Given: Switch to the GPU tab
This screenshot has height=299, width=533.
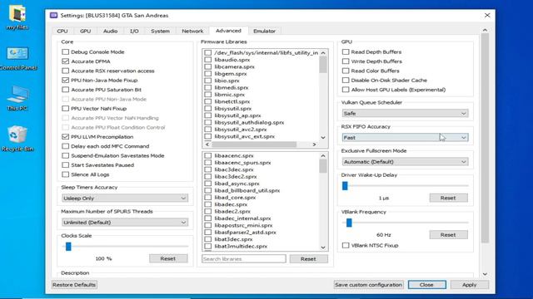Looking at the screenshot, I should (x=85, y=31).
